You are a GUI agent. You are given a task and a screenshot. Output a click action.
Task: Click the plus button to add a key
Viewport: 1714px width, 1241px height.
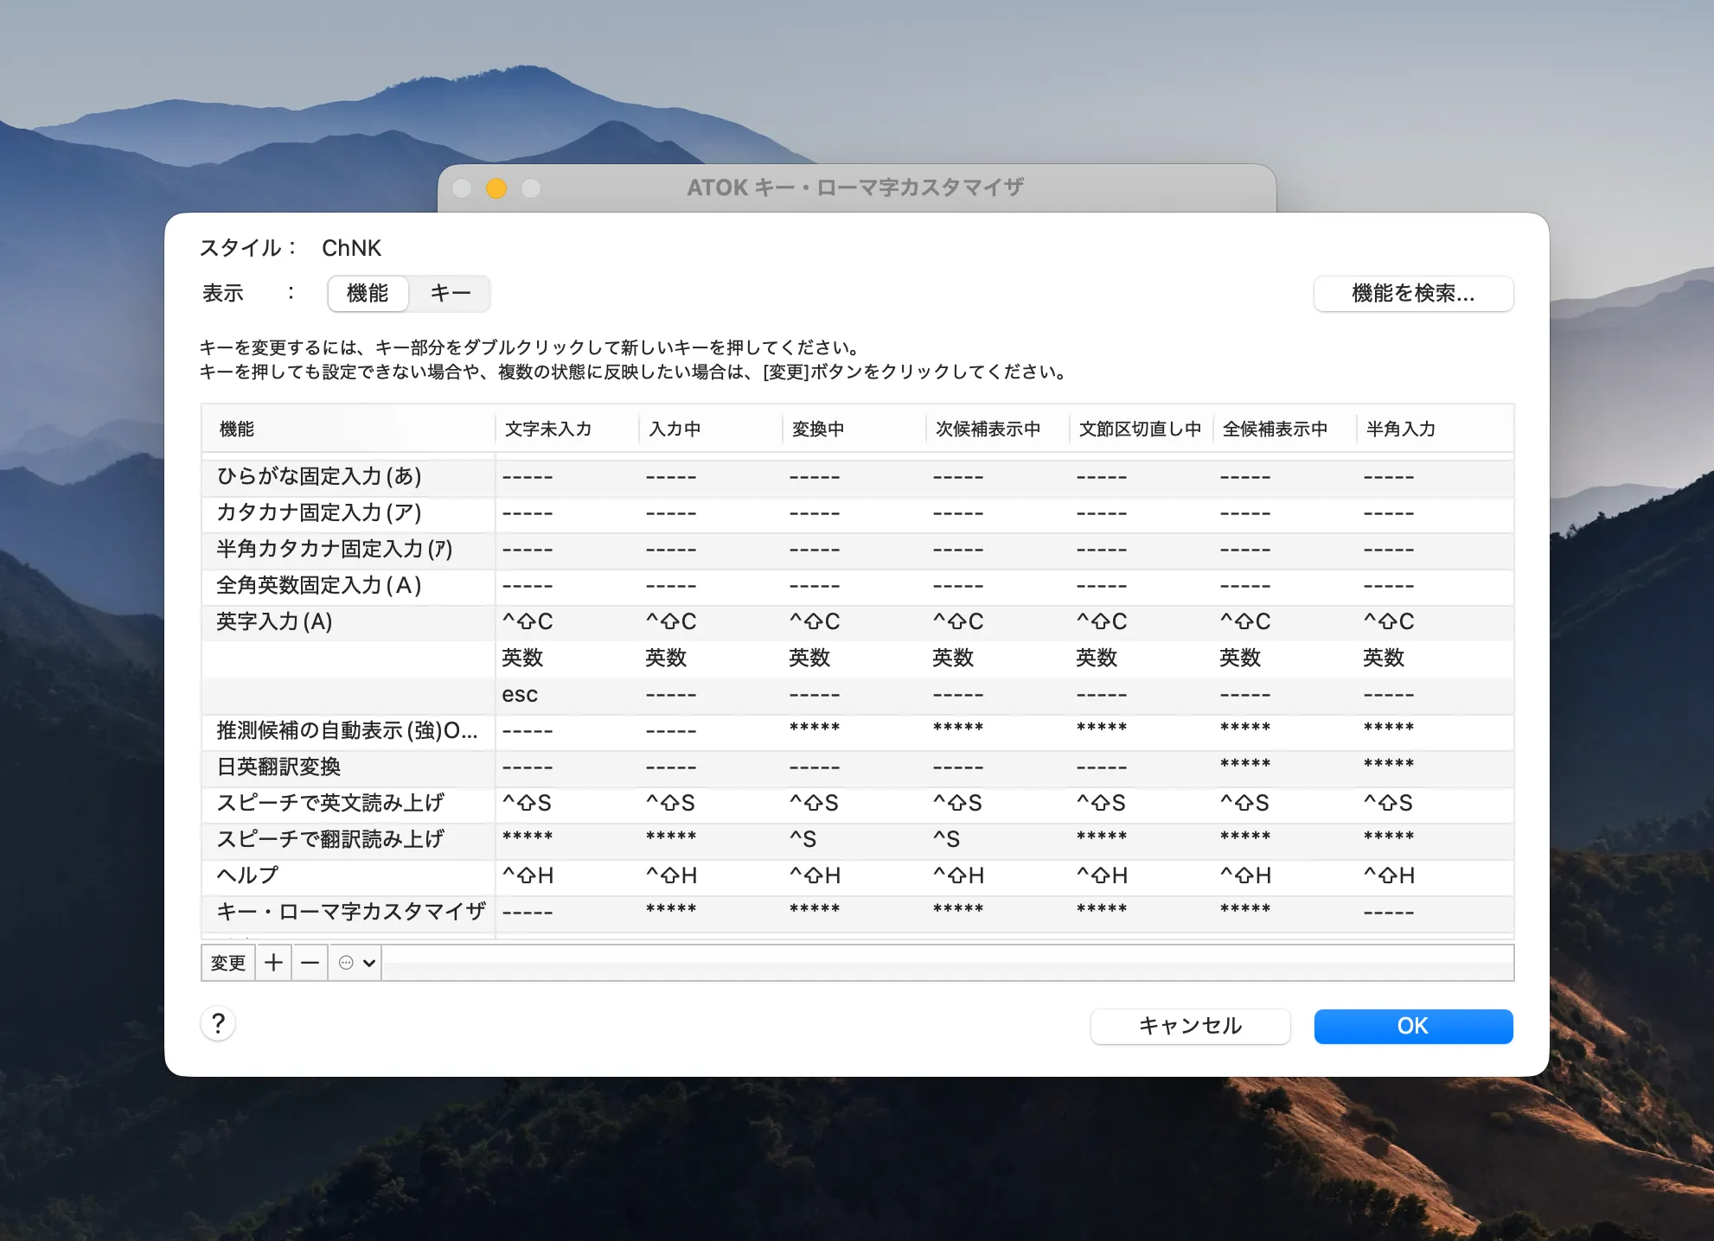[x=273, y=963]
